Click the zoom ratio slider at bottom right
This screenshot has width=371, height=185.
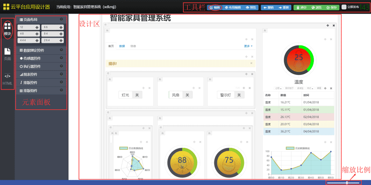(x=344, y=182)
